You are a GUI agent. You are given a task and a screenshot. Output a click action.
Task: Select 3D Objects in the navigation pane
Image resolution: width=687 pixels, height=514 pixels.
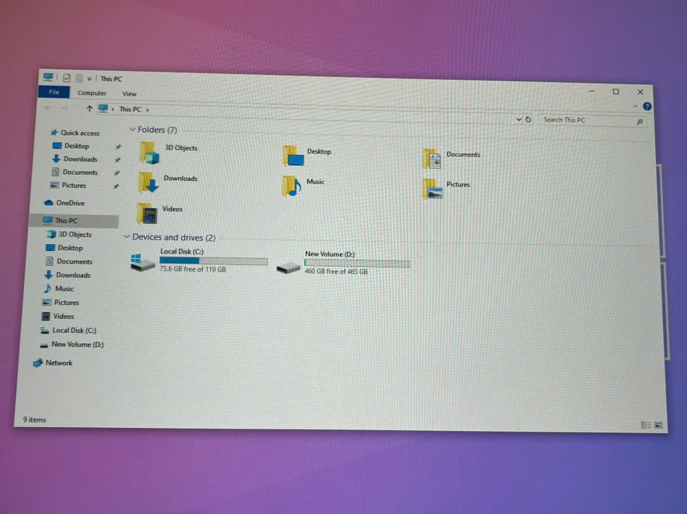point(74,234)
